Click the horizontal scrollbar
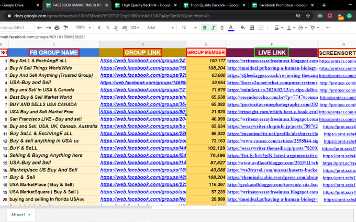Screen dimensions: 356x222 coord(76,207)
